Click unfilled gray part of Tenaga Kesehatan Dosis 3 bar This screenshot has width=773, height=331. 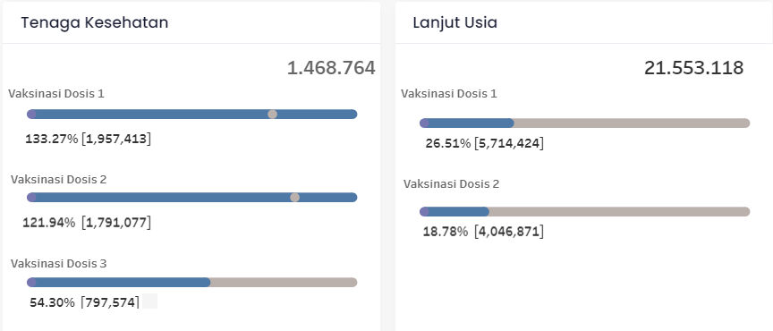[284, 282]
